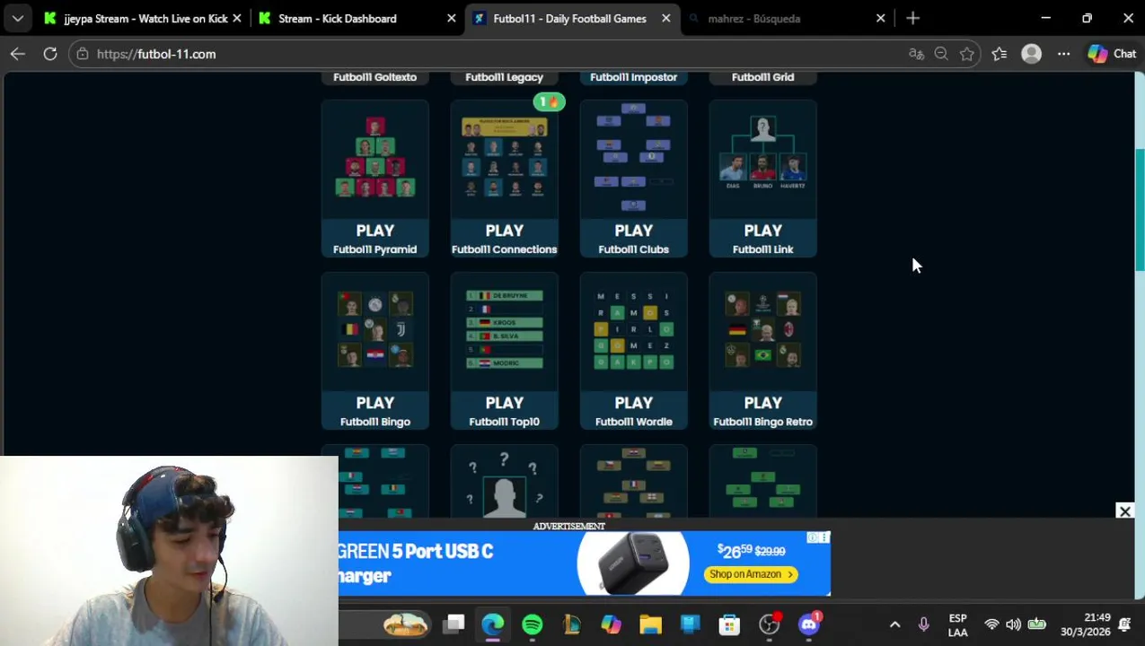The height and width of the screenshot is (646, 1145).
Task: Add this page to favorites star
Action: pyautogui.click(x=966, y=54)
